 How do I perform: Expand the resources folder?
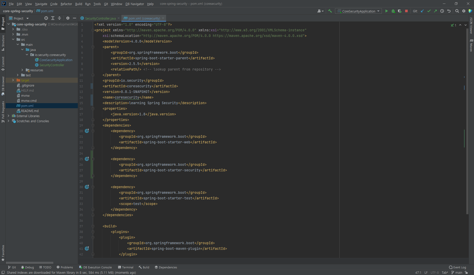(22, 70)
